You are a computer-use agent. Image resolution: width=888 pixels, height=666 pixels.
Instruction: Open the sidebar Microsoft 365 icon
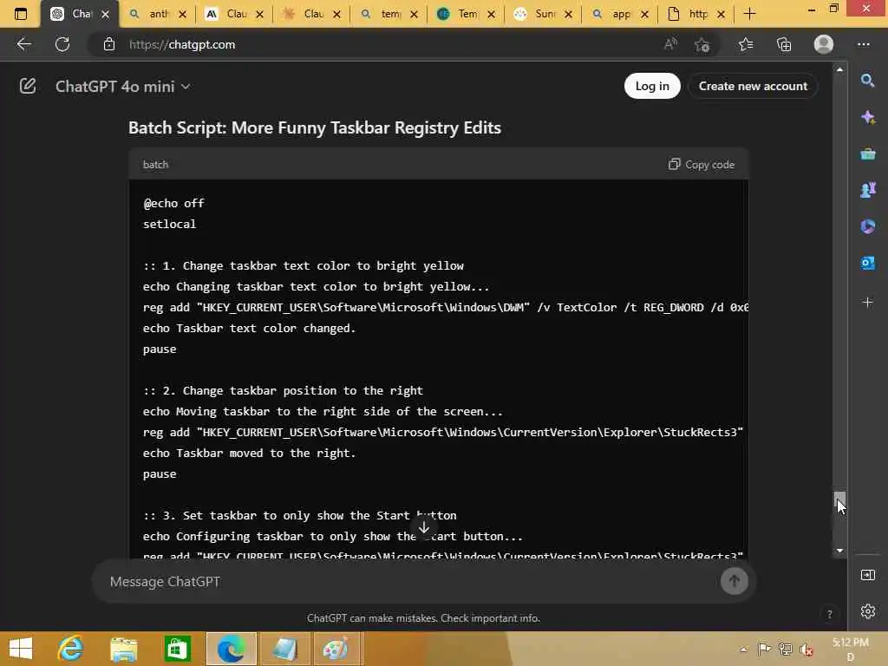pos(867,226)
